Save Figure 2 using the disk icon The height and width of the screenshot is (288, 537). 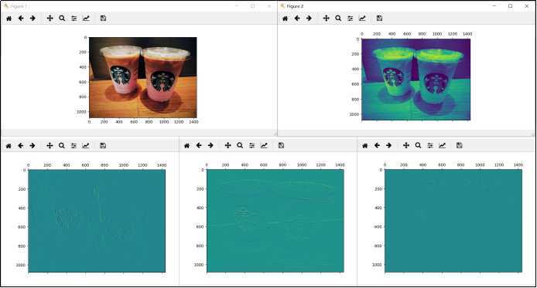[x=379, y=19]
